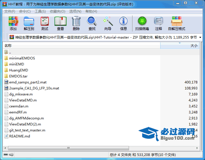Image resolution: width=205 pixels, height=160 pixels.
Task: Click the WinRAR icon in the title bar
Action: click(x=5, y=4)
